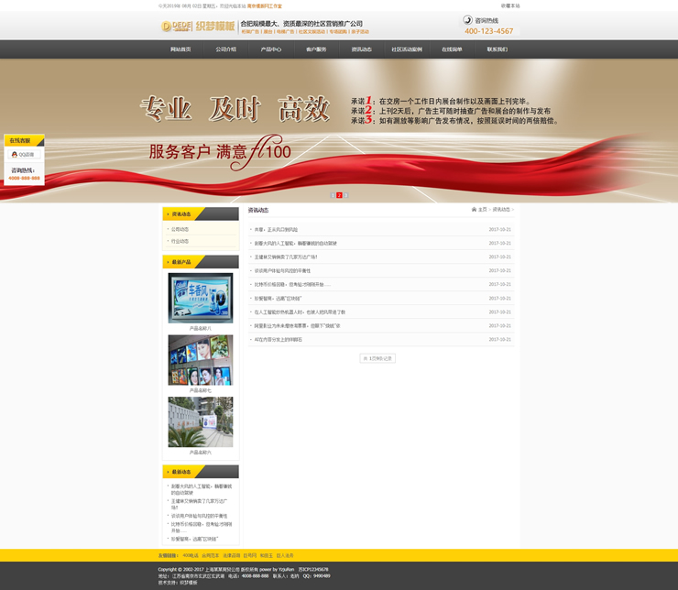Viewport: 678px width, 590px height.
Task: Click the 产品名称六 product thumbnail
Action: (x=200, y=421)
